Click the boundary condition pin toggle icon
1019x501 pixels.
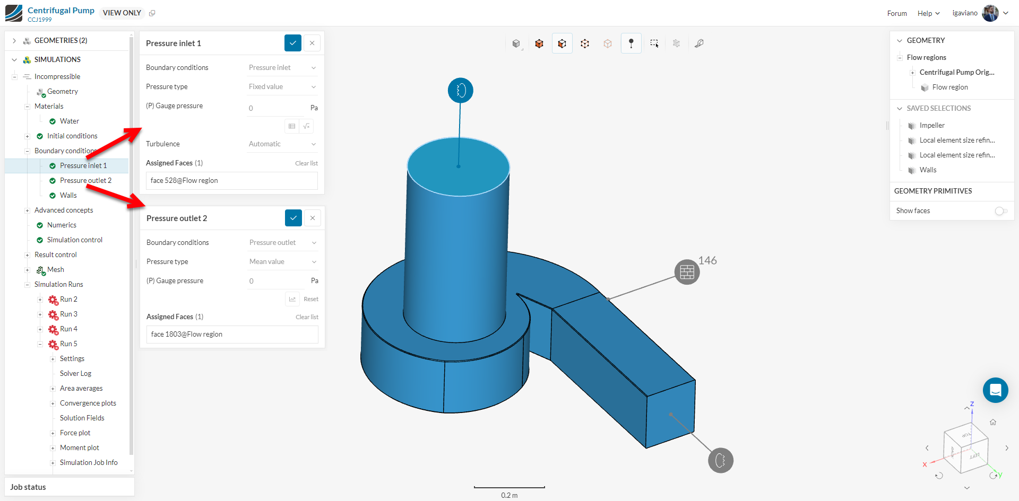pos(631,43)
